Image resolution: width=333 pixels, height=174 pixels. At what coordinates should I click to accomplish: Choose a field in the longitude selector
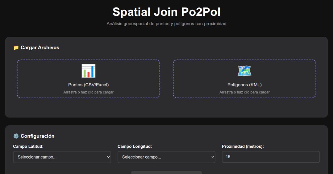coord(166,157)
